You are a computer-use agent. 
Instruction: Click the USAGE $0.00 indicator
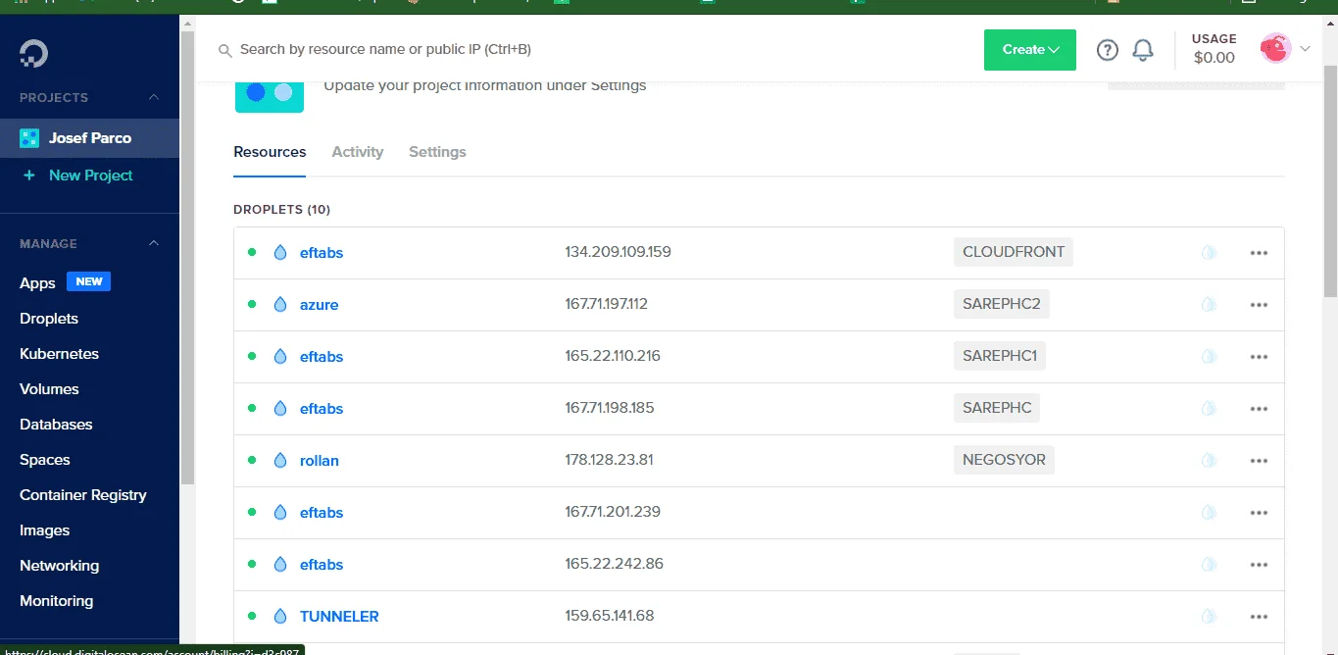[1214, 49]
